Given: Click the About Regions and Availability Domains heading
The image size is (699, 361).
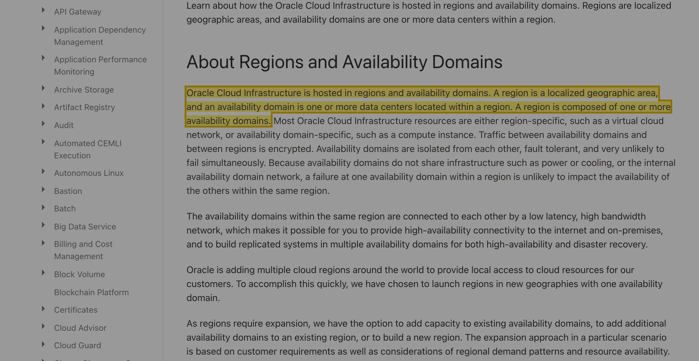Looking at the screenshot, I should tap(344, 62).
